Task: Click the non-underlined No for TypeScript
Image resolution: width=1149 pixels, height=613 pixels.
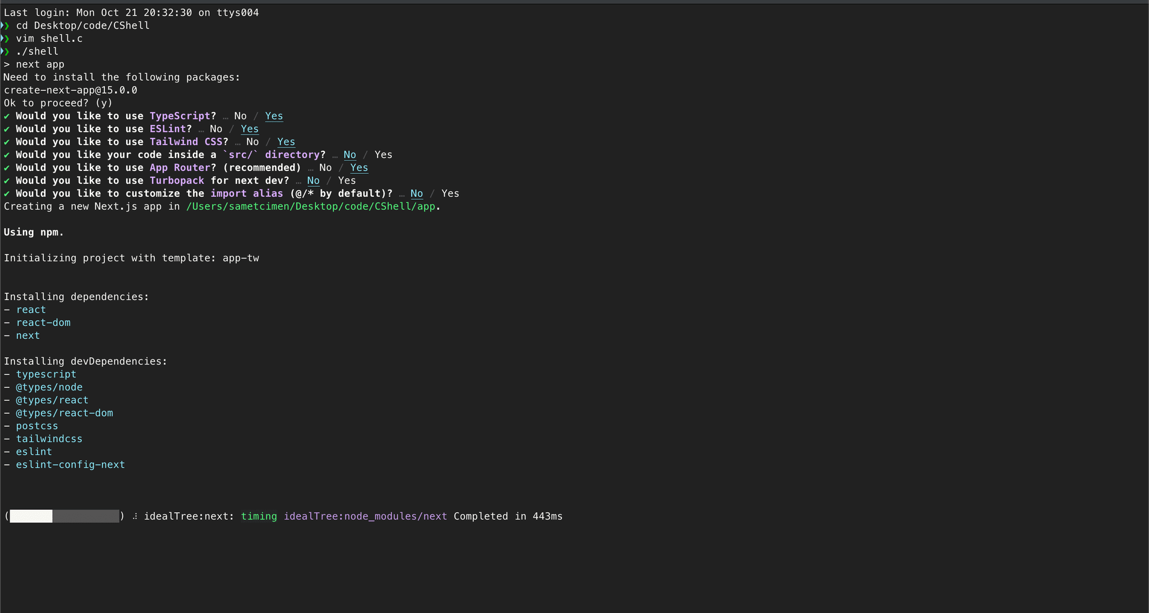Action: tap(240, 116)
